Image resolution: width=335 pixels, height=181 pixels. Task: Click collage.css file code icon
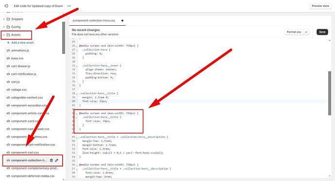tap(8, 90)
